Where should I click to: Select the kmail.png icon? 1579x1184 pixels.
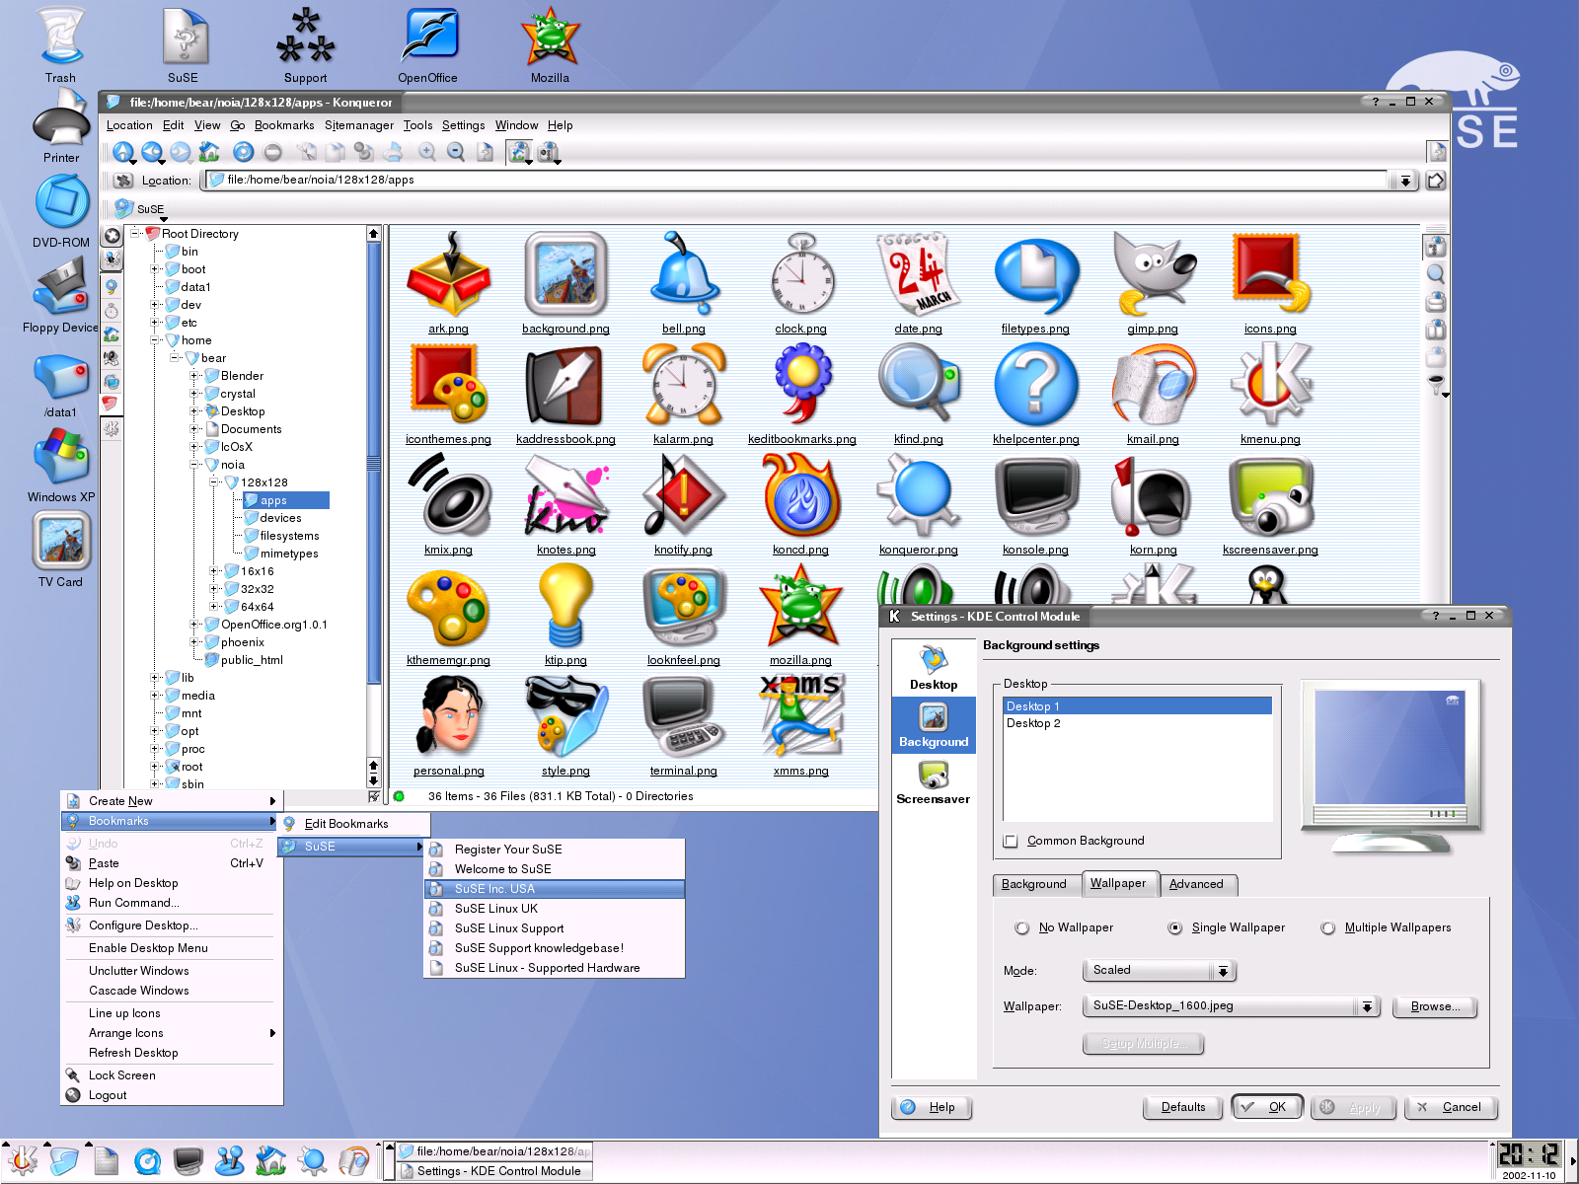point(1153,395)
